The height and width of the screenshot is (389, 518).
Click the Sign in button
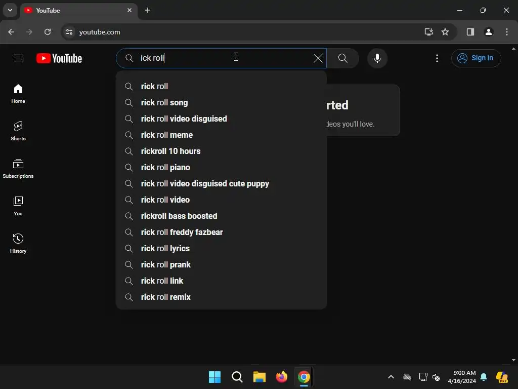point(476,58)
